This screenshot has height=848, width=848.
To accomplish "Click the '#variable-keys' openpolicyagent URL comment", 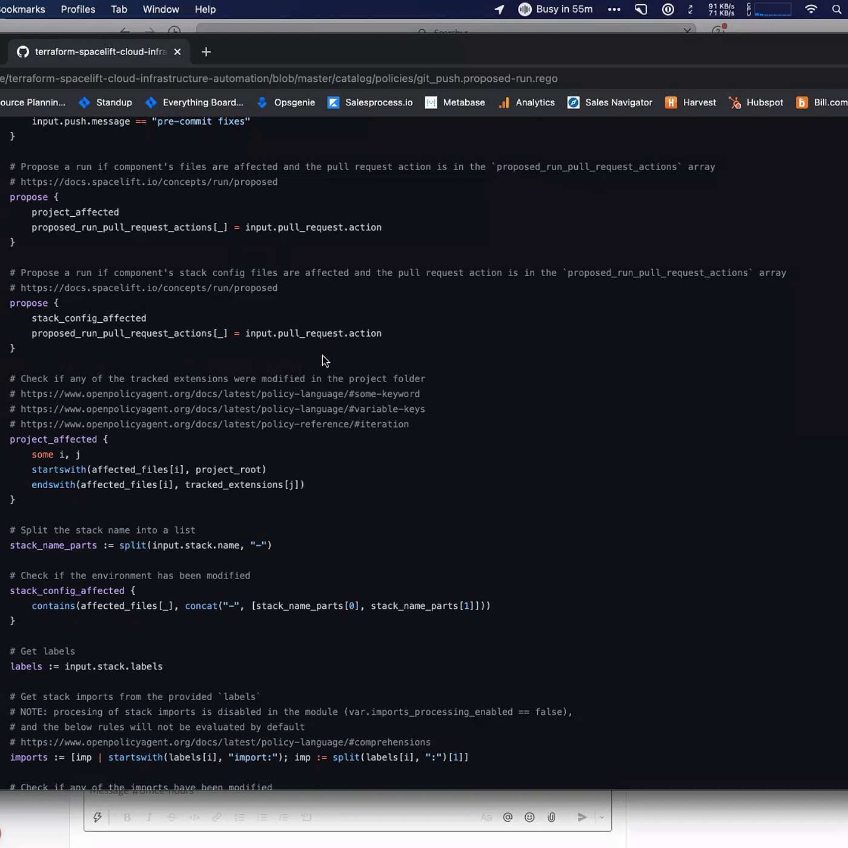I will pos(217,409).
